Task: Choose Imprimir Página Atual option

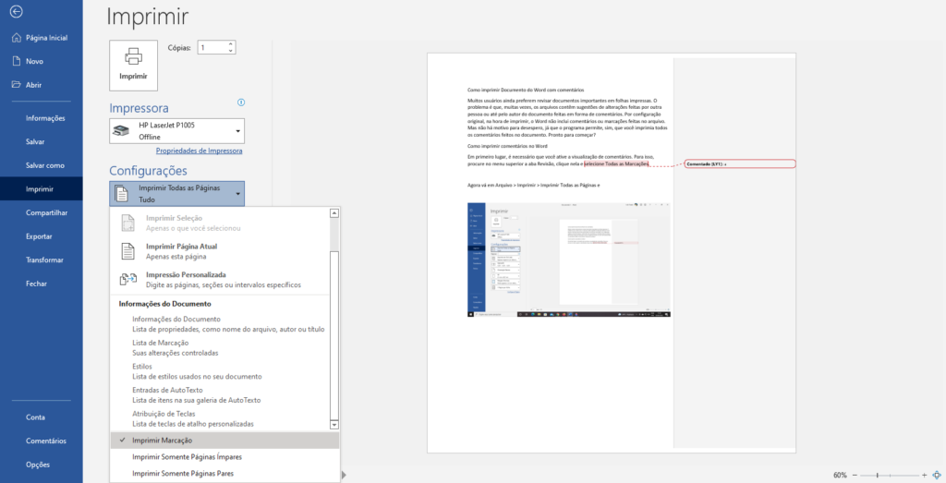Action: coord(220,251)
